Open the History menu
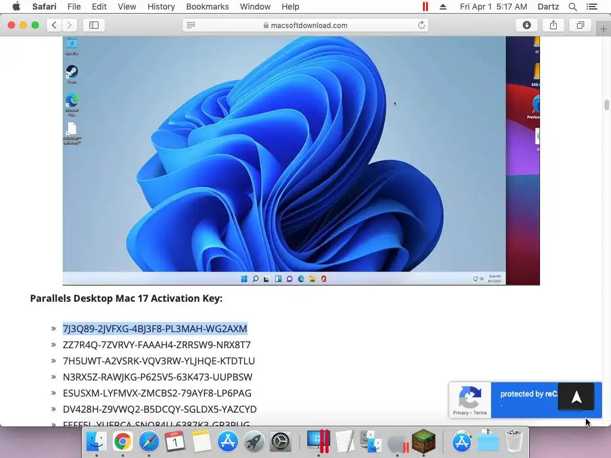 tap(161, 7)
